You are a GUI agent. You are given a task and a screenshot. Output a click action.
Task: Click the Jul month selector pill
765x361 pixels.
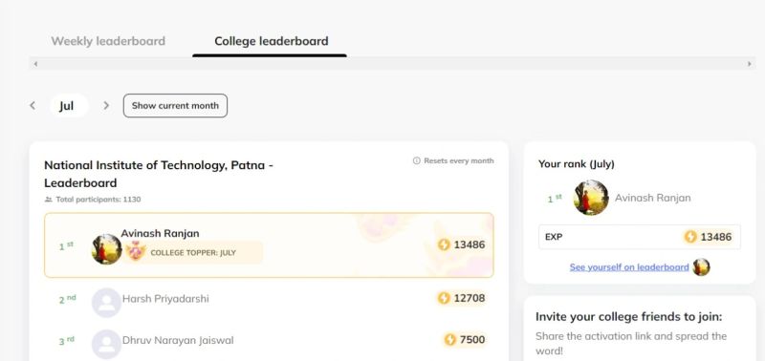click(x=69, y=106)
